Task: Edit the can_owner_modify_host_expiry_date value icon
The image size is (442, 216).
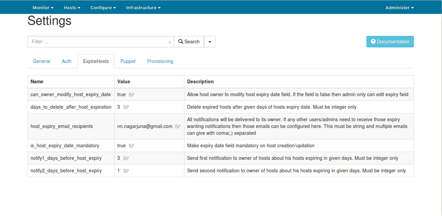Action: (x=132, y=95)
